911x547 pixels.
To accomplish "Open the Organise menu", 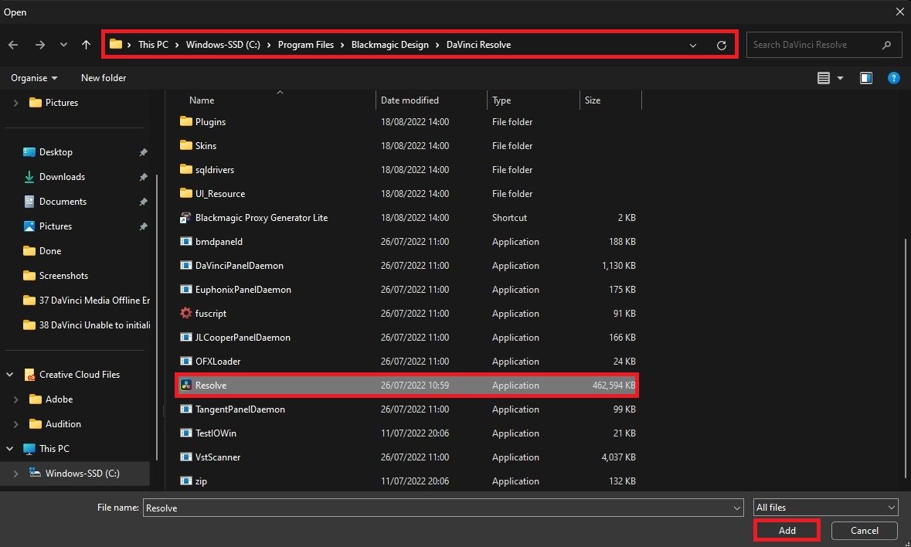I will tap(34, 78).
